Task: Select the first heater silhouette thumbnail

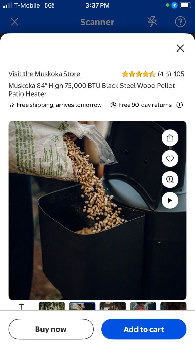Action: (21, 306)
